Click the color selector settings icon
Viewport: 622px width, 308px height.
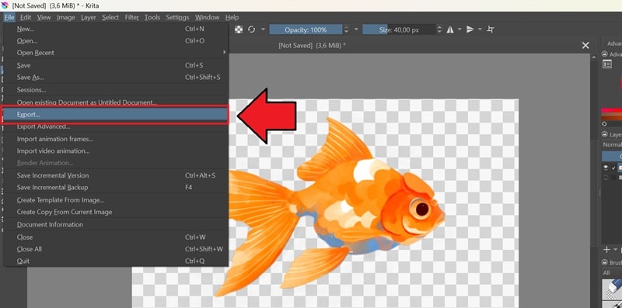(607, 64)
